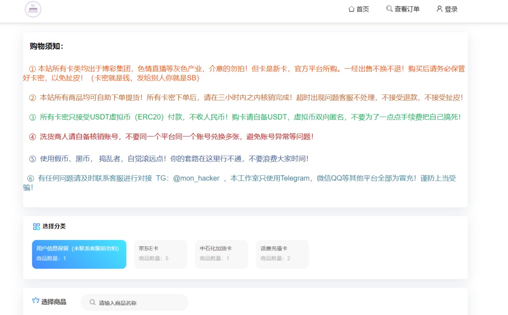Click the person icon next to 登录
The height and width of the screenshot is (315, 508).
439,9
